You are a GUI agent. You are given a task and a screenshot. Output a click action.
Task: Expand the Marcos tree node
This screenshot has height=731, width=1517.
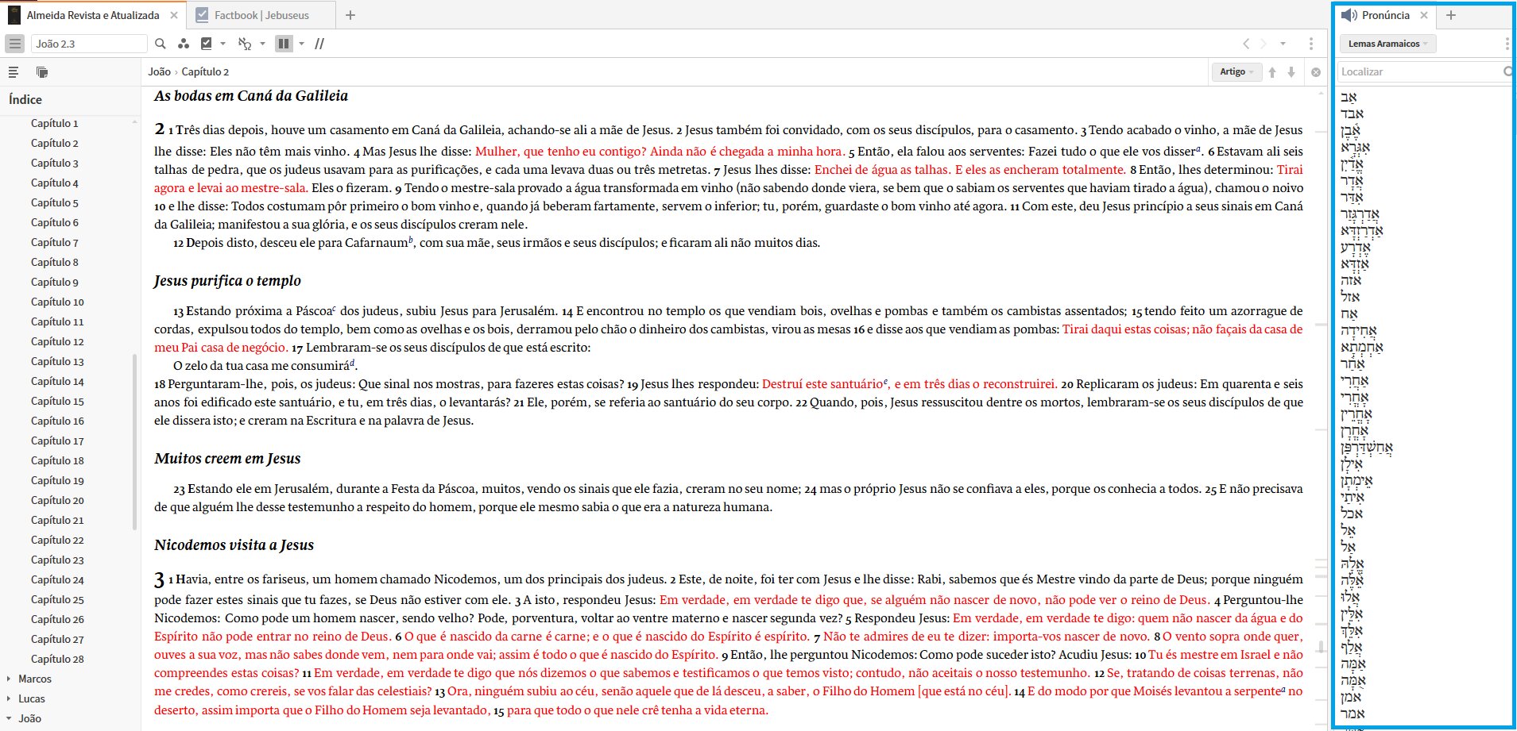point(9,679)
